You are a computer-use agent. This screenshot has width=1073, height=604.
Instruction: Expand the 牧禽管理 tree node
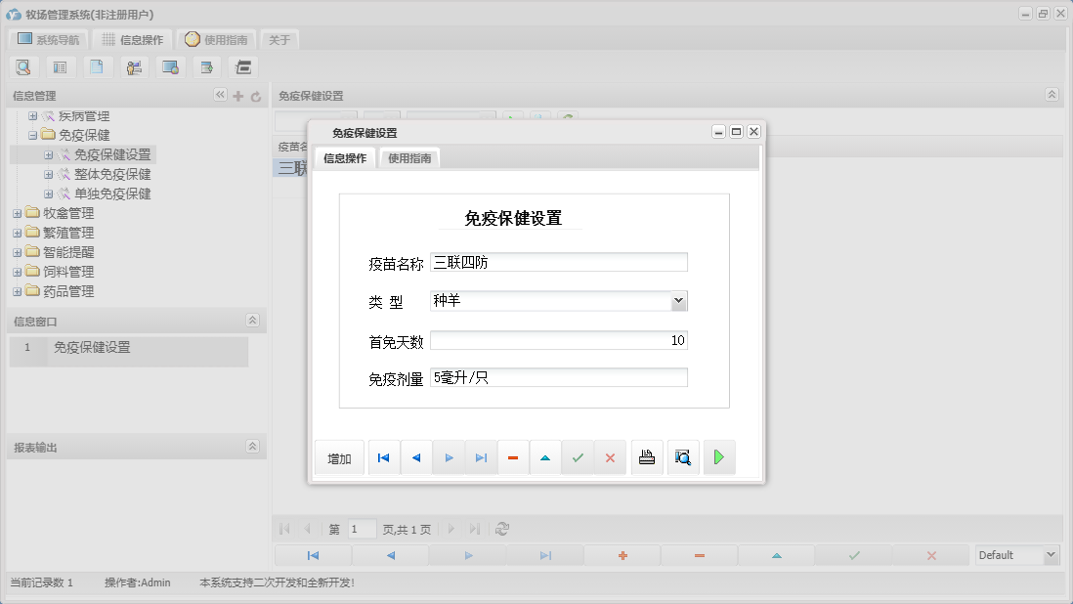pos(17,212)
